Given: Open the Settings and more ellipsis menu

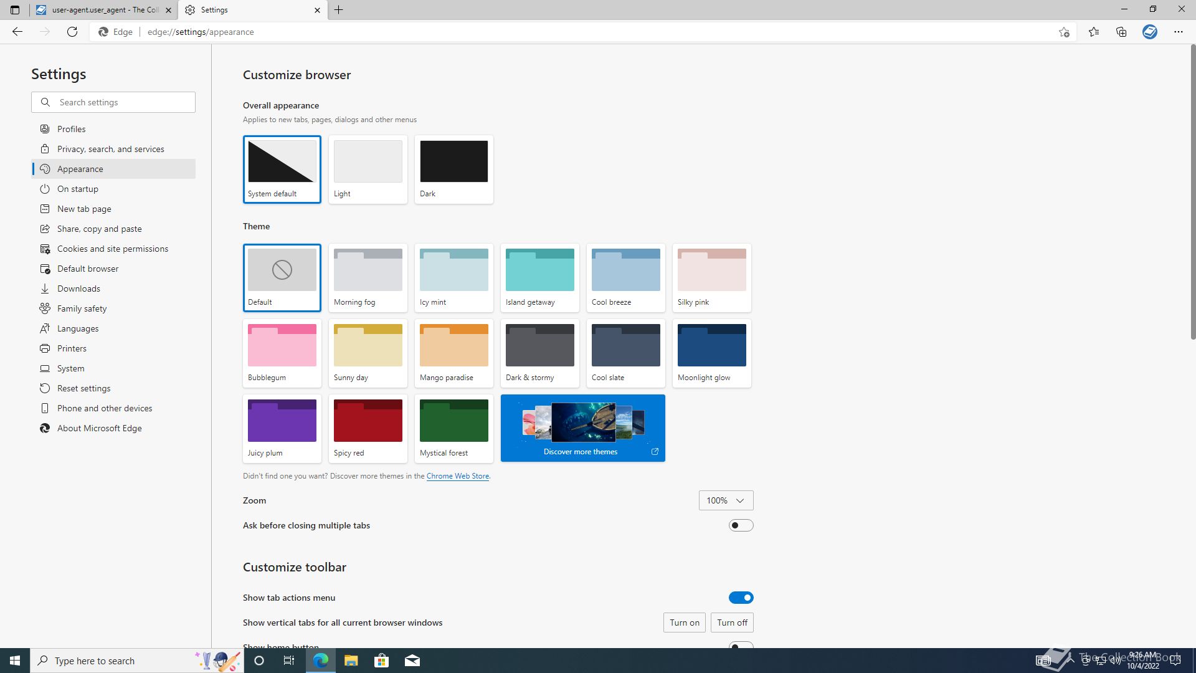Looking at the screenshot, I should [1179, 32].
